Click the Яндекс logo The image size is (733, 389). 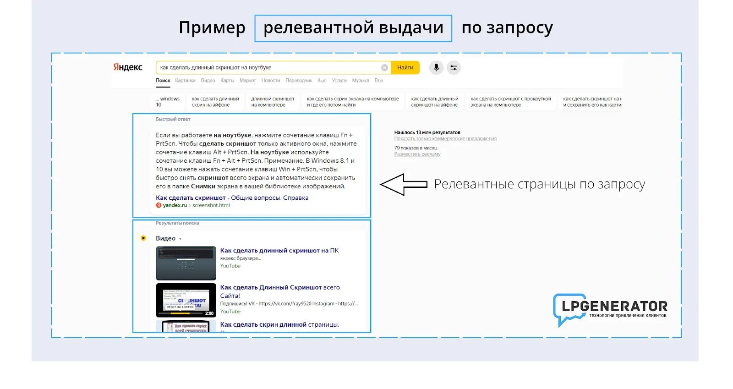point(128,67)
